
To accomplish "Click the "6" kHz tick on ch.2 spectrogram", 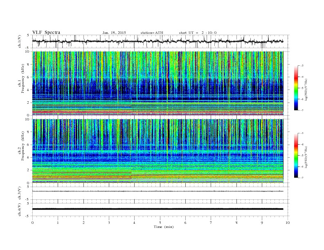I will click(x=29, y=145).
